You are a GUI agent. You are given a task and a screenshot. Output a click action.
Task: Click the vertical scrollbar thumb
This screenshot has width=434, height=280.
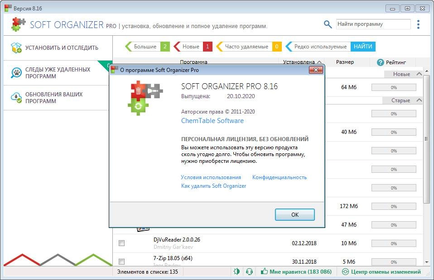pos(426,139)
